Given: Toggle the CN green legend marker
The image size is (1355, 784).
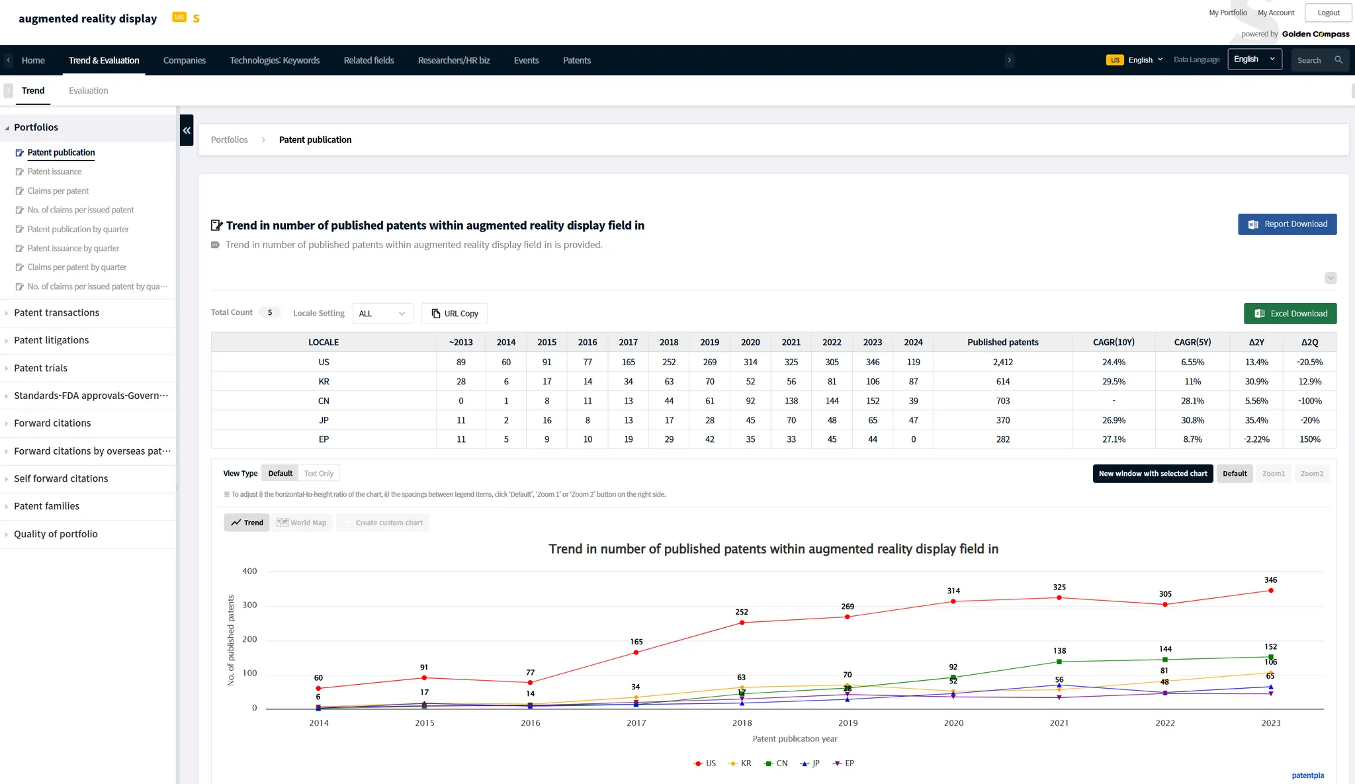Looking at the screenshot, I should coord(768,763).
